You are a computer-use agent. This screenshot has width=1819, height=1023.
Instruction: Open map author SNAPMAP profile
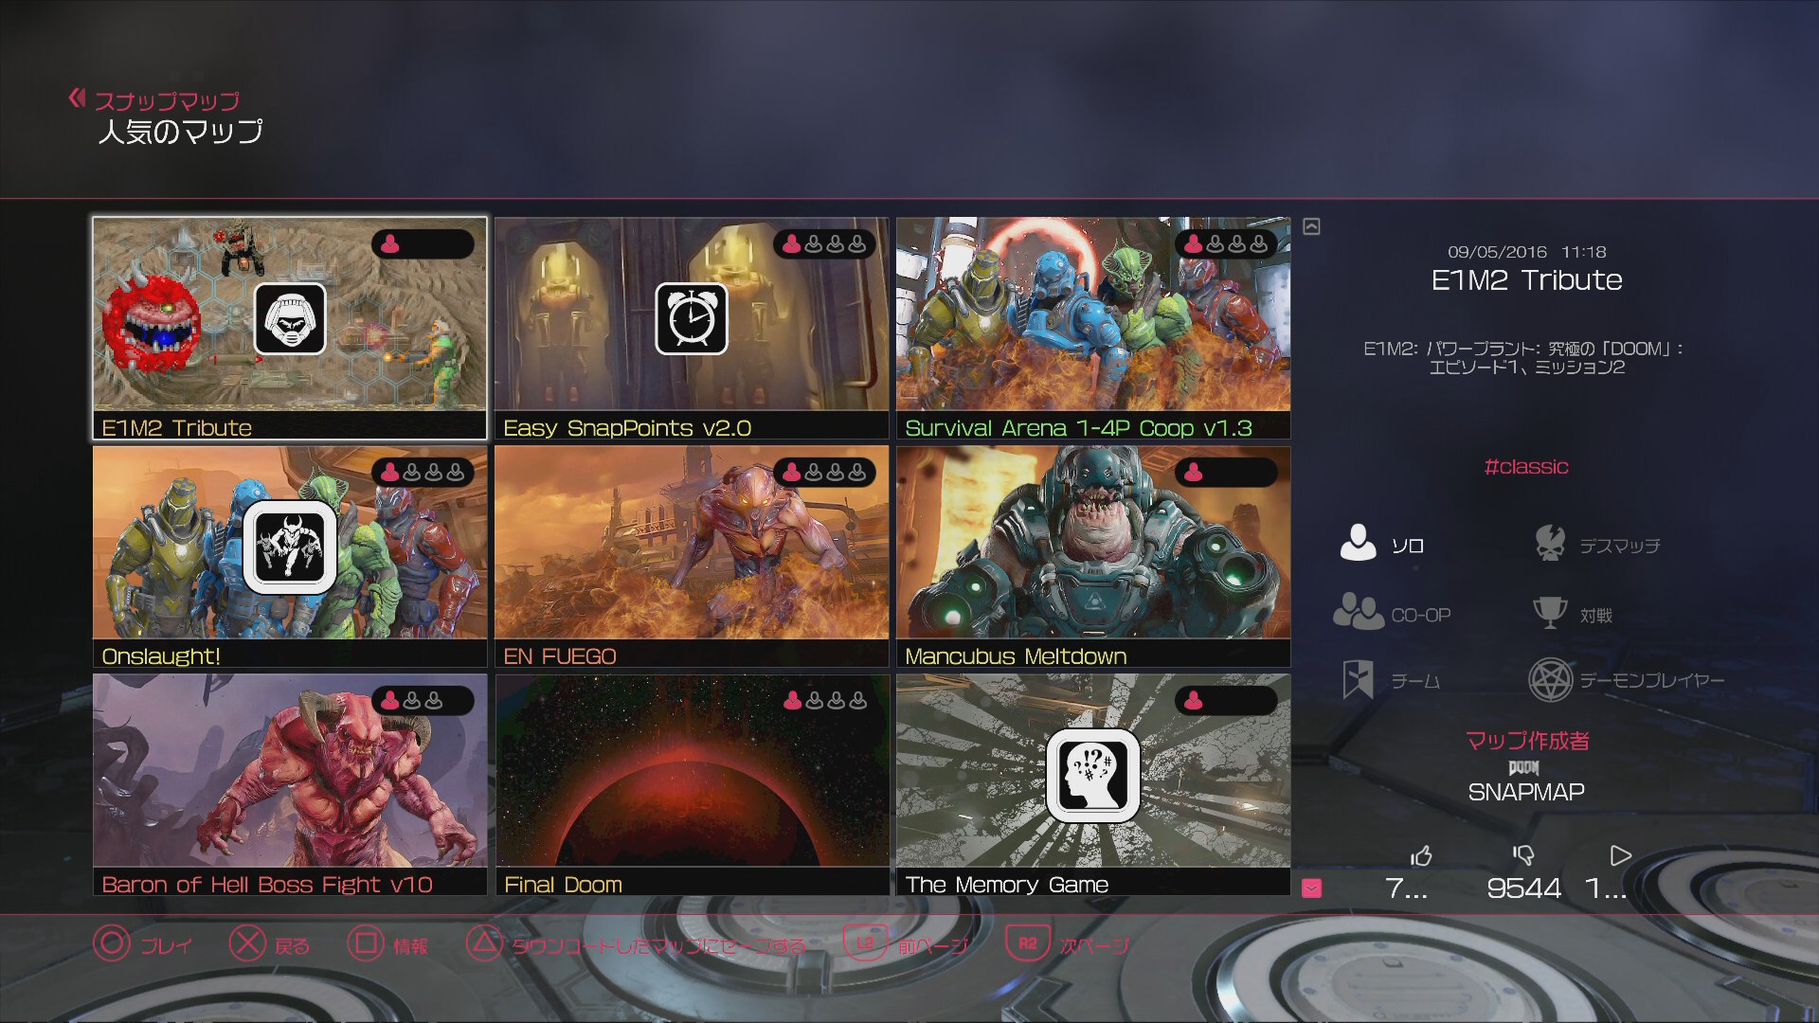(1525, 792)
